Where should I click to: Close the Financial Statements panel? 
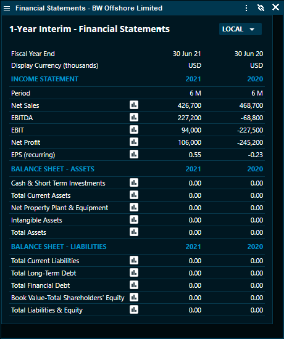(x=275, y=7)
